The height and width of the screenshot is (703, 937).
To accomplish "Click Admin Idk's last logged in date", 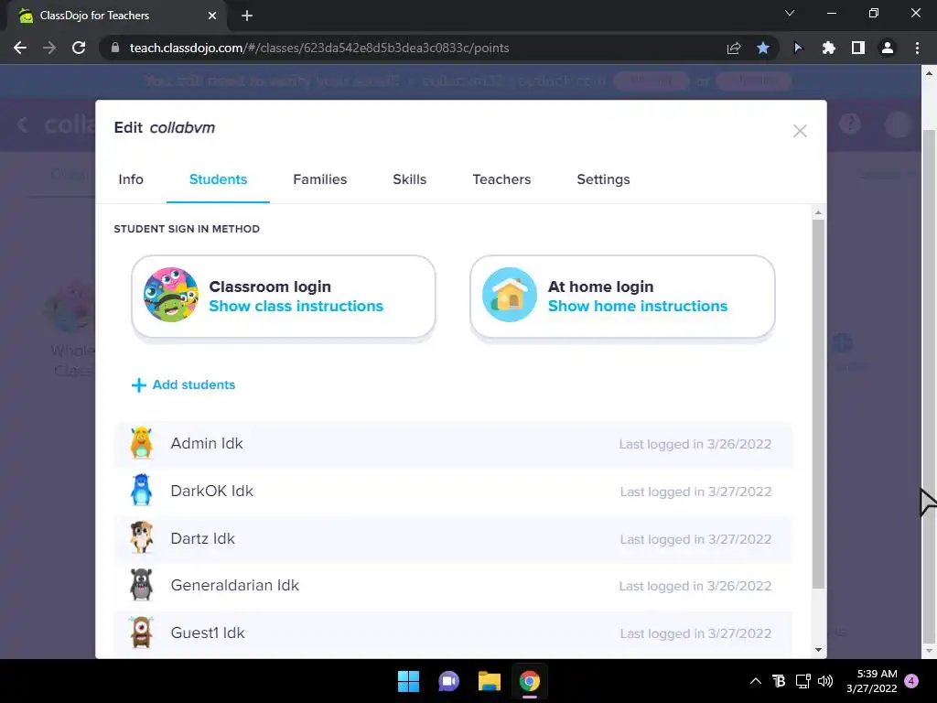I will tap(695, 444).
